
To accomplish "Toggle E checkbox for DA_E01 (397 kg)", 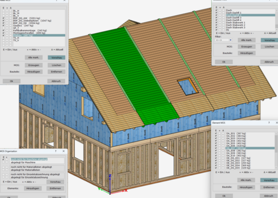I will pos(216,133).
